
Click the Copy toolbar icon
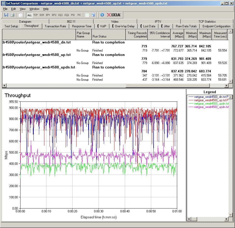(x=20, y=15)
